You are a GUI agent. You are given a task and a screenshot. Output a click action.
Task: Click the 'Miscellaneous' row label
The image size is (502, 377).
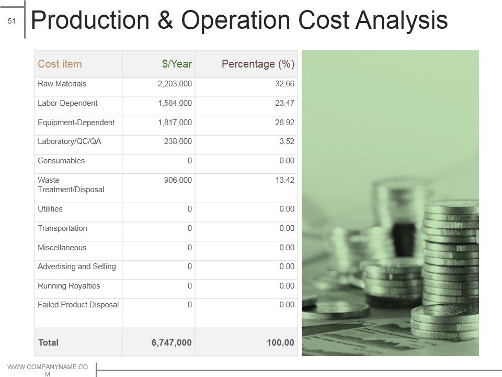coord(62,248)
